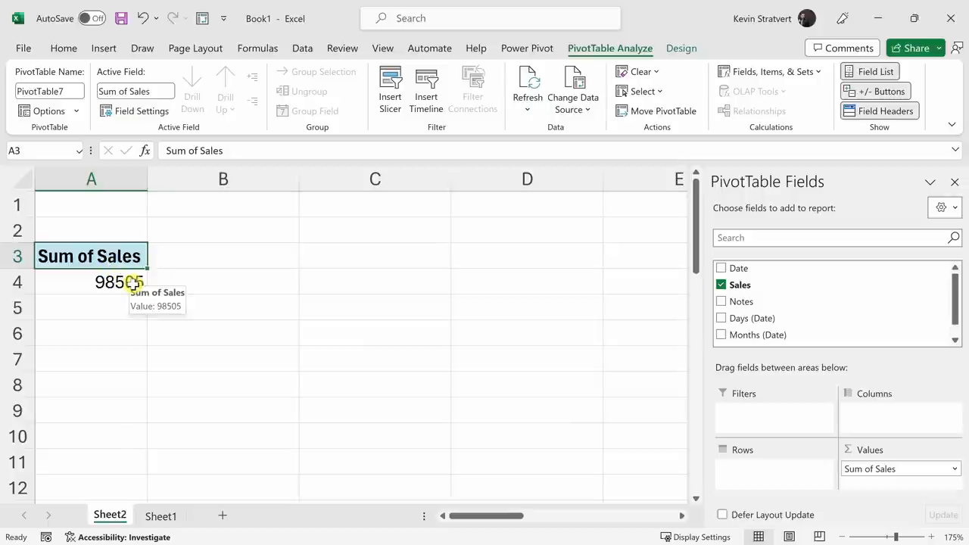Switch to Page Layout view icon
This screenshot has height=545, width=969.
click(x=789, y=537)
